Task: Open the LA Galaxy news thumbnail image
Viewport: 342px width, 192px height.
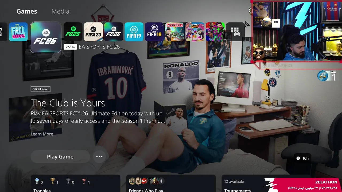Action: tap(36, 117)
